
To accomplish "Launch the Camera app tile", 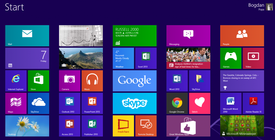I will tap(70, 81).
